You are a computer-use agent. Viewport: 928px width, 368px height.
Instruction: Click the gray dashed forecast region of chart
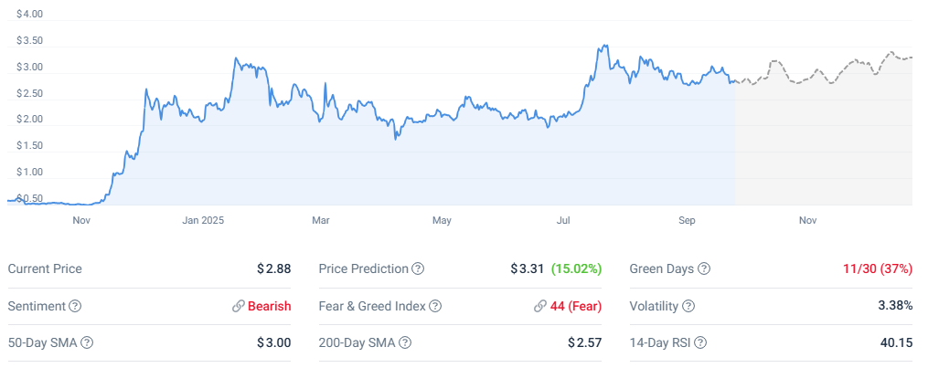tap(823, 137)
